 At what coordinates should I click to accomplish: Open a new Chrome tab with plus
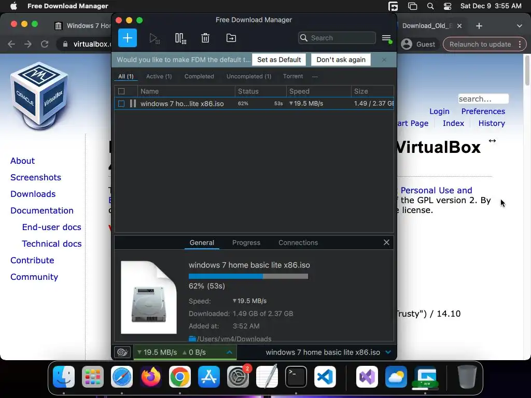[479, 26]
